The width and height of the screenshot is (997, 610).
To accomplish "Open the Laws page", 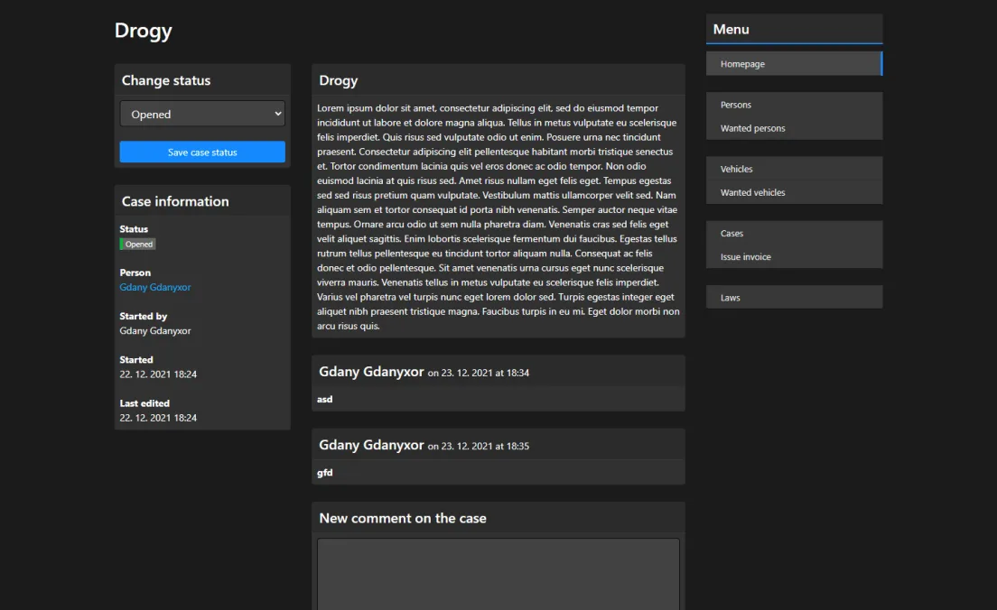I will pos(729,297).
